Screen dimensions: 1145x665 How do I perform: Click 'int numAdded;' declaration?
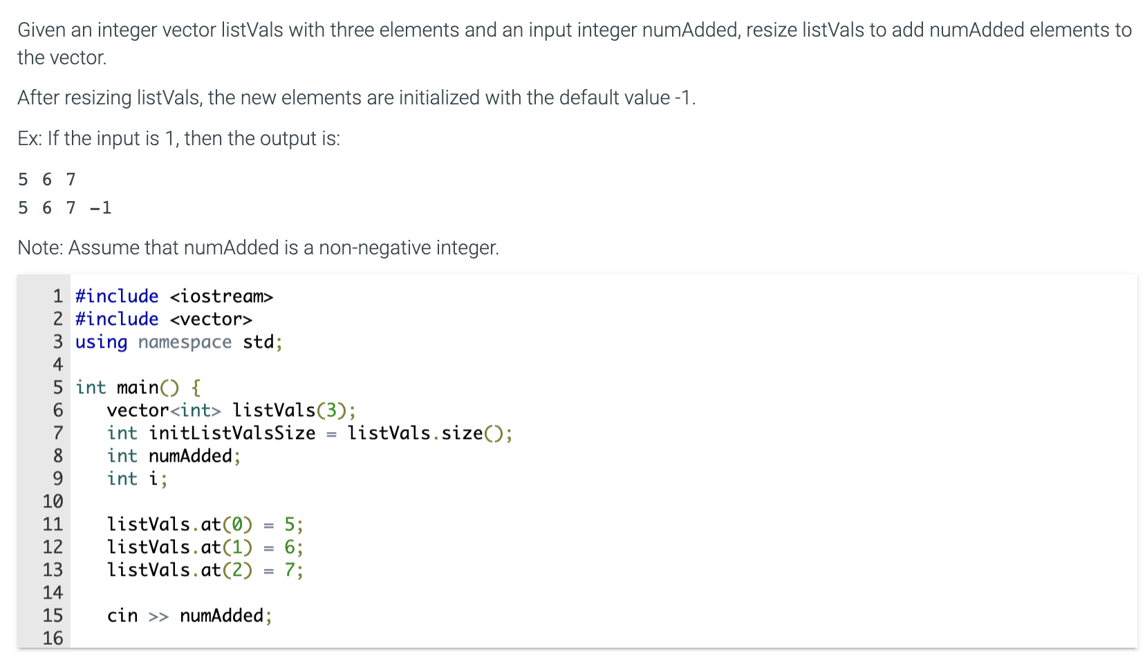(174, 456)
